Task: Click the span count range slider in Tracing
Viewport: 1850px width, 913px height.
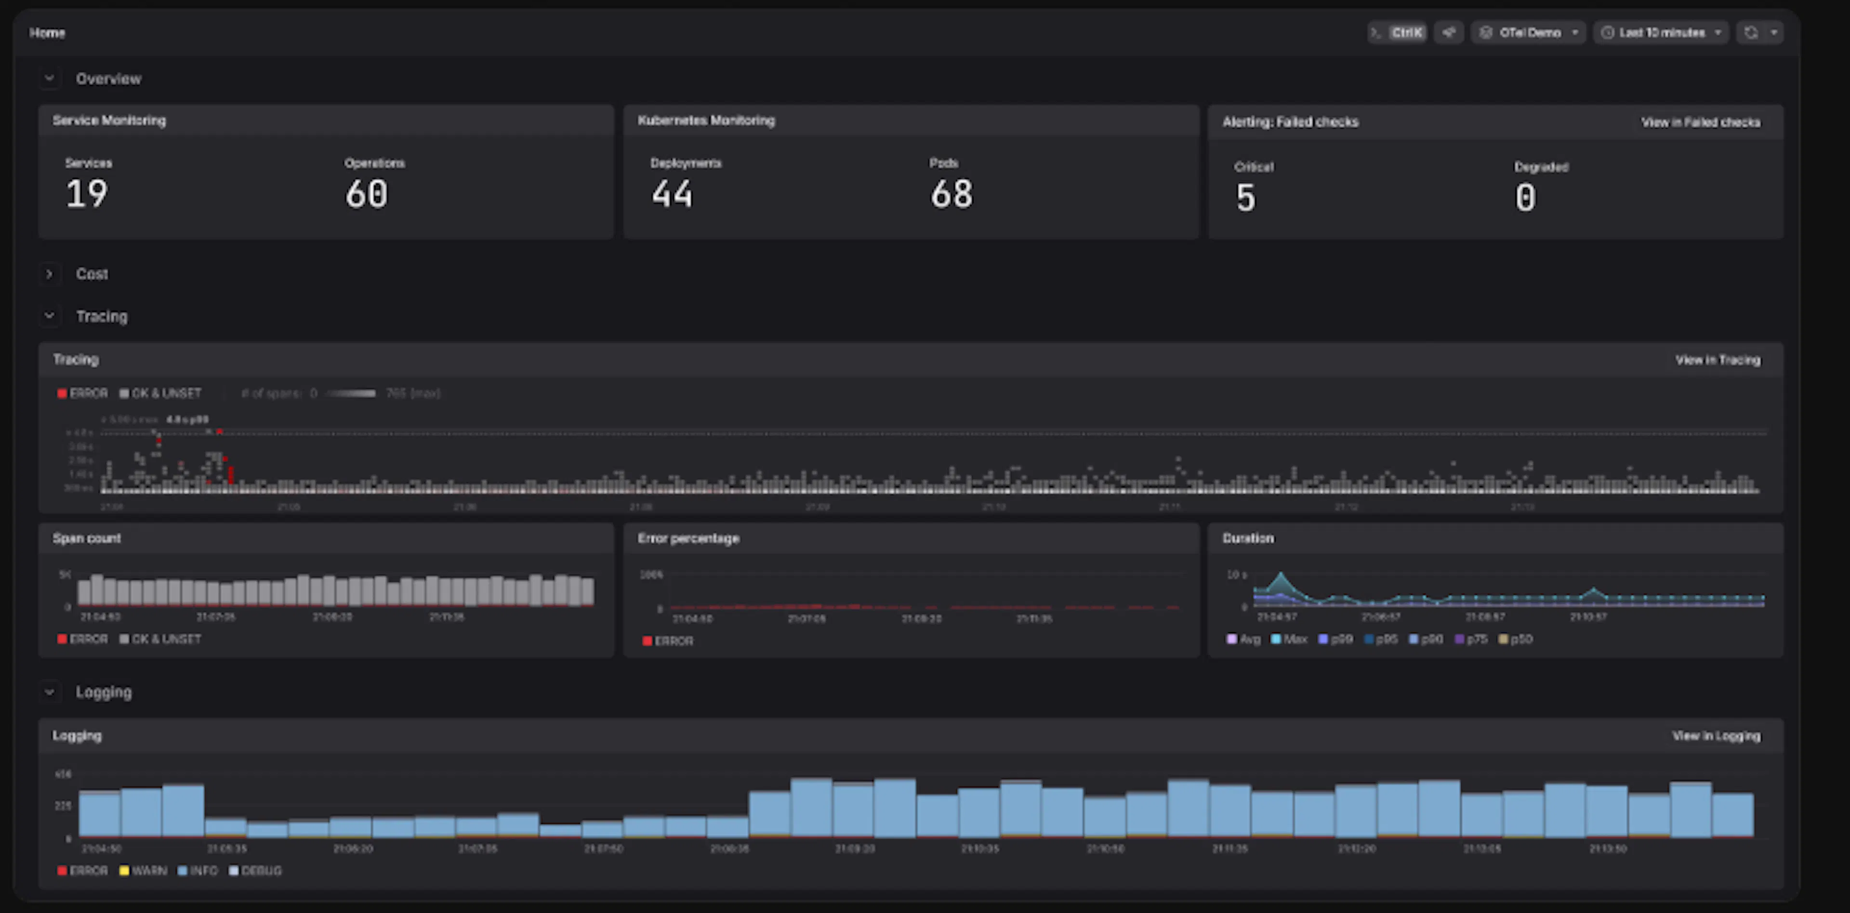Action: click(x=350, y=393)
